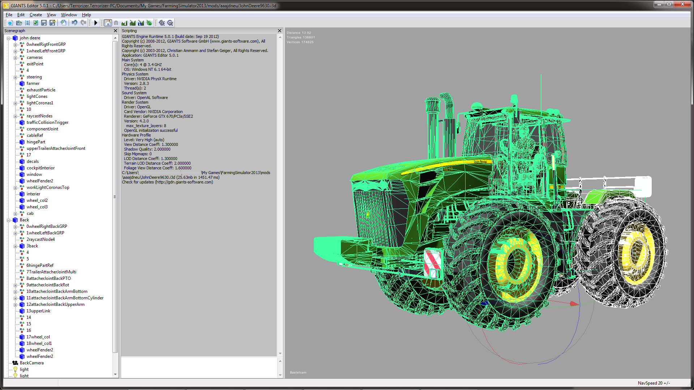This screenshot has width=694, height=390.
Task: Expand the steering node
Action: tap(15, 77)
